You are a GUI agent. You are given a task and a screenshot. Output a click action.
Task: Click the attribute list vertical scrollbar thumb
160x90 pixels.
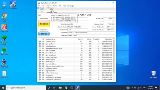click(114, 56)
